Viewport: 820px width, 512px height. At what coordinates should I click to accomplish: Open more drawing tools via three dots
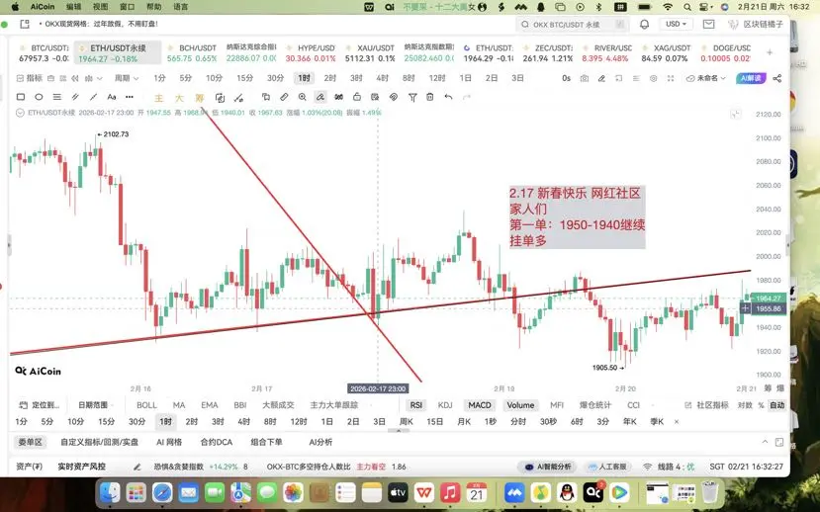coord(130,97)
